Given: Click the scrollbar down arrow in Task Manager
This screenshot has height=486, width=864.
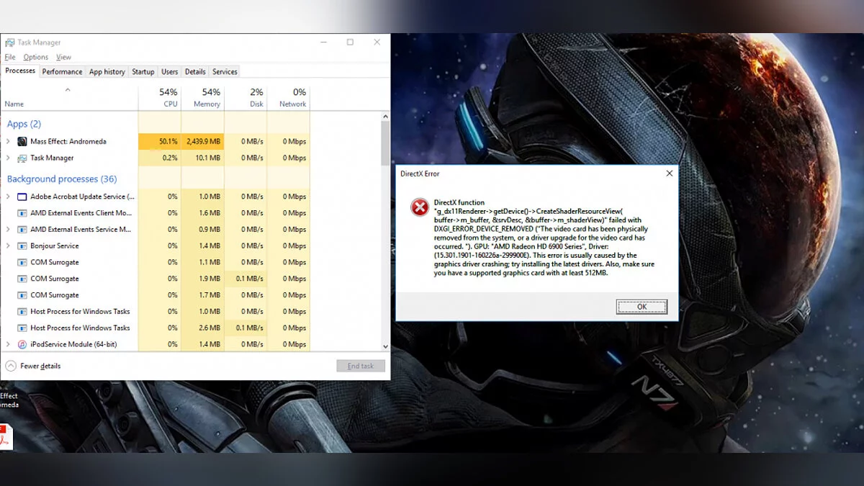Looking at the screenshot, I should (x=385, y=346).
